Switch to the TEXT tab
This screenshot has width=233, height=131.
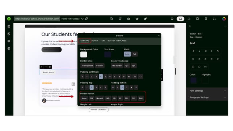pos(103,41)
